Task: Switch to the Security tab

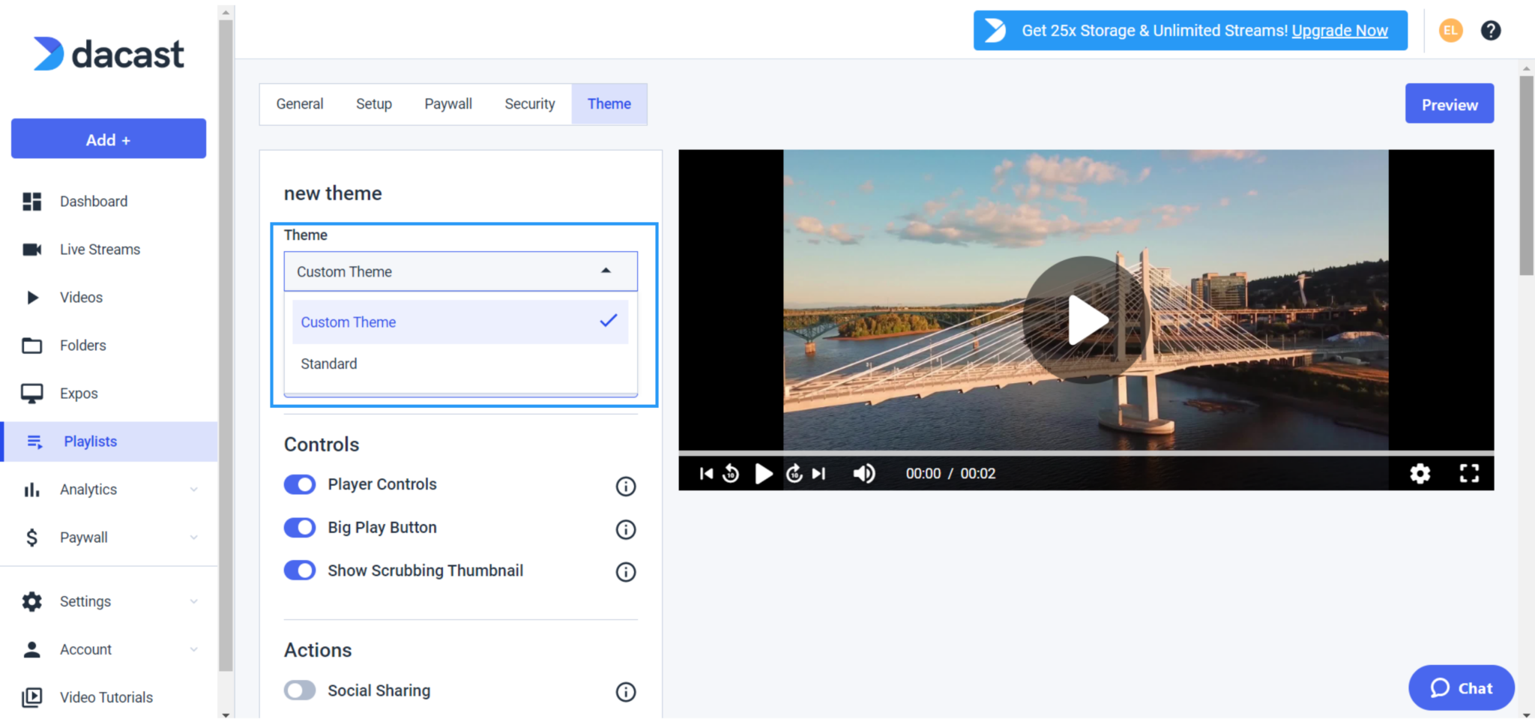Action: pyautogui.click(x=530, y=103)
